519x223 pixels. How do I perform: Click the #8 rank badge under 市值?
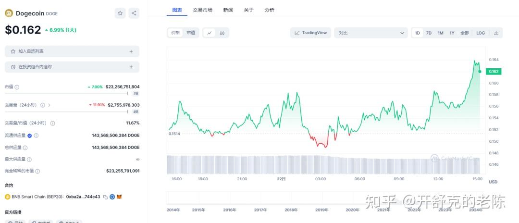point(136,94)
